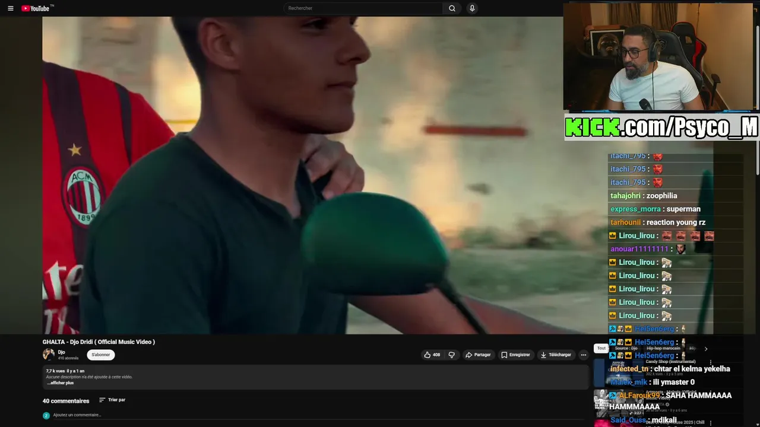Viewport: 760px width, 427px height.
Task: Open Djo channel avatar
Action: (48, 355)
